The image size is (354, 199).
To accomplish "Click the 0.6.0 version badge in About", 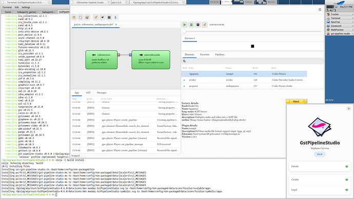I will (320, 154).
